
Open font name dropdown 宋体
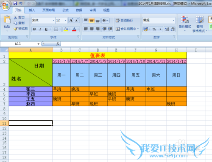point(53,20)
